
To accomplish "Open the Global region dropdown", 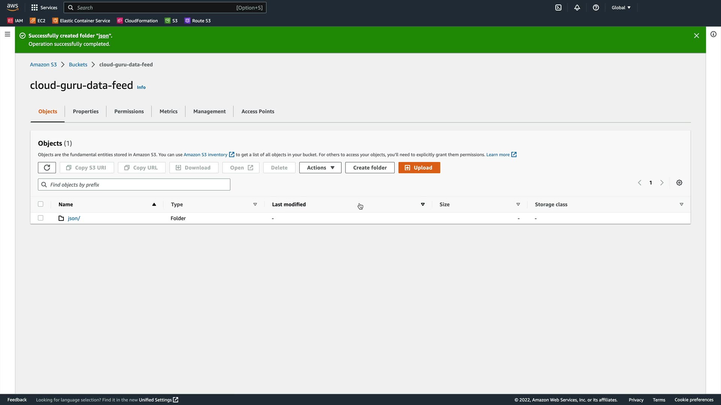I will pyautogui.click(x=621, y=7).
